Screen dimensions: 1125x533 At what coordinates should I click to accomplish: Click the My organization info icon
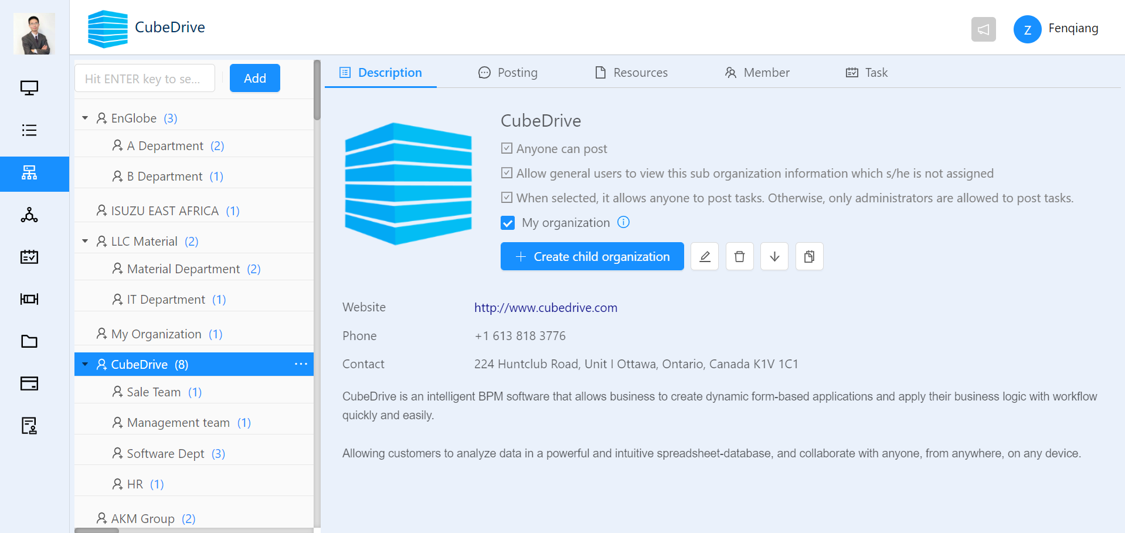coord(624,222)
